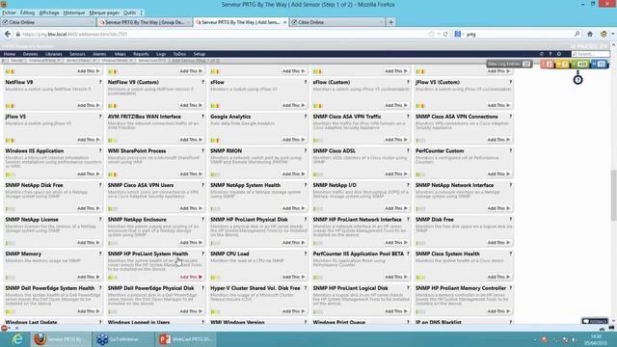Viewport: 617px width, 347px height.
Task: Switch to the Group De... browser tab
Action: tap(144, 22)
